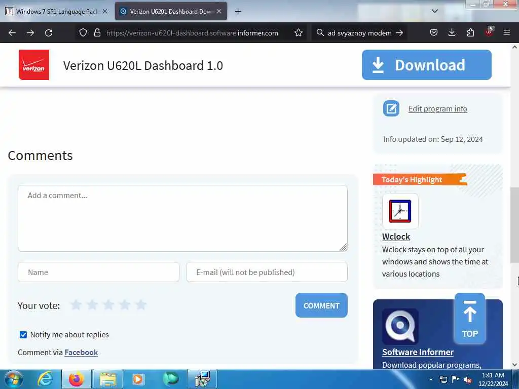This screenshot has height=389, width=519.
Task: Bookmark this page with the star
Action: 299,33
